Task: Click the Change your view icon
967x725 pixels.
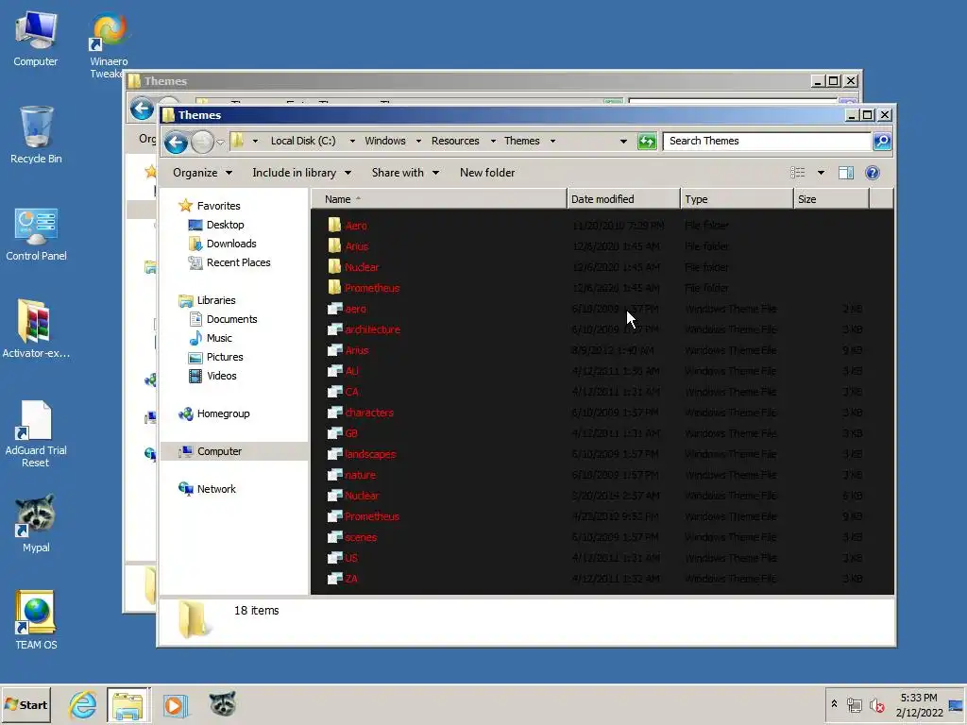Action: [x=797, y=173]
